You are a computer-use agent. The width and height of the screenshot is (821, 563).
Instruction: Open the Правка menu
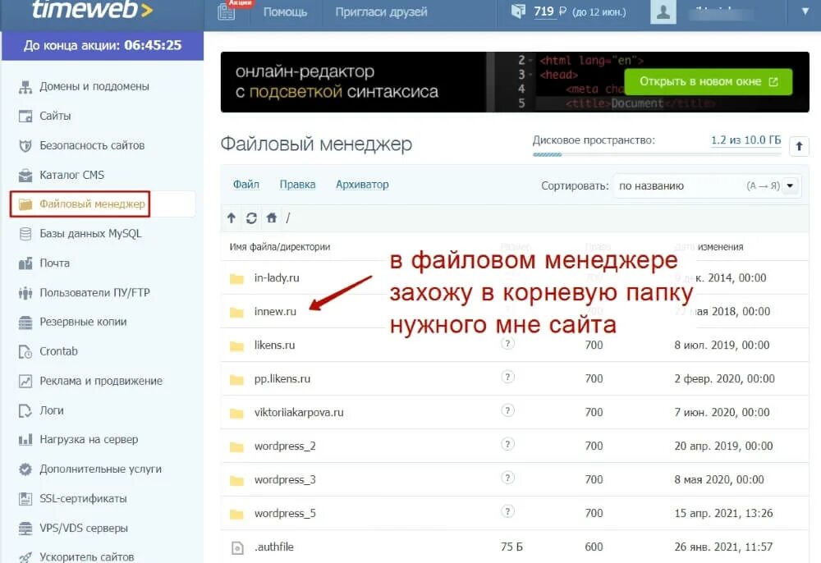coord(297,185)
